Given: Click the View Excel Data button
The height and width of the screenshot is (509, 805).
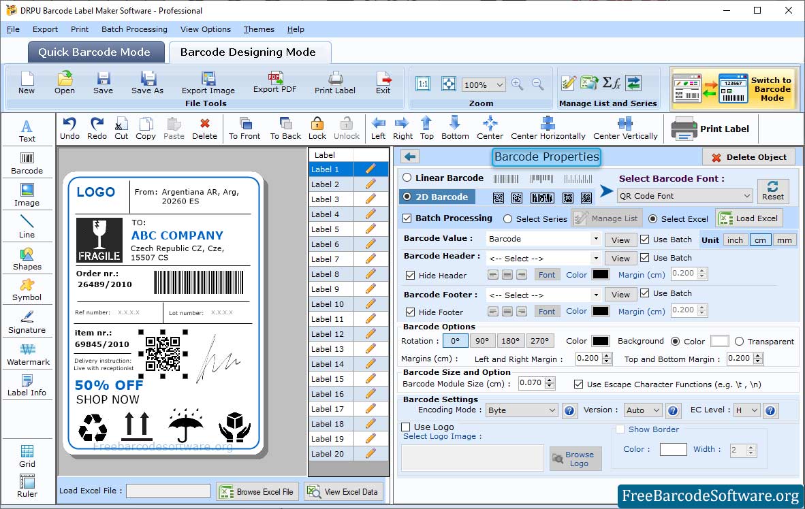Looking at the screenshot, I should pyautogui.click(x=343, y=491).
